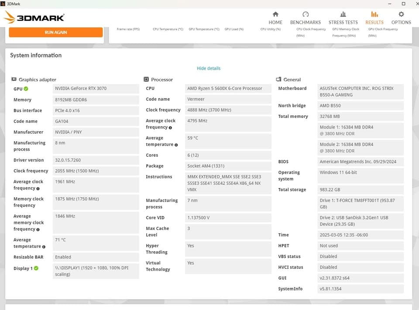Click manufacturer value NVIDIA / PNY

(96, 132)
